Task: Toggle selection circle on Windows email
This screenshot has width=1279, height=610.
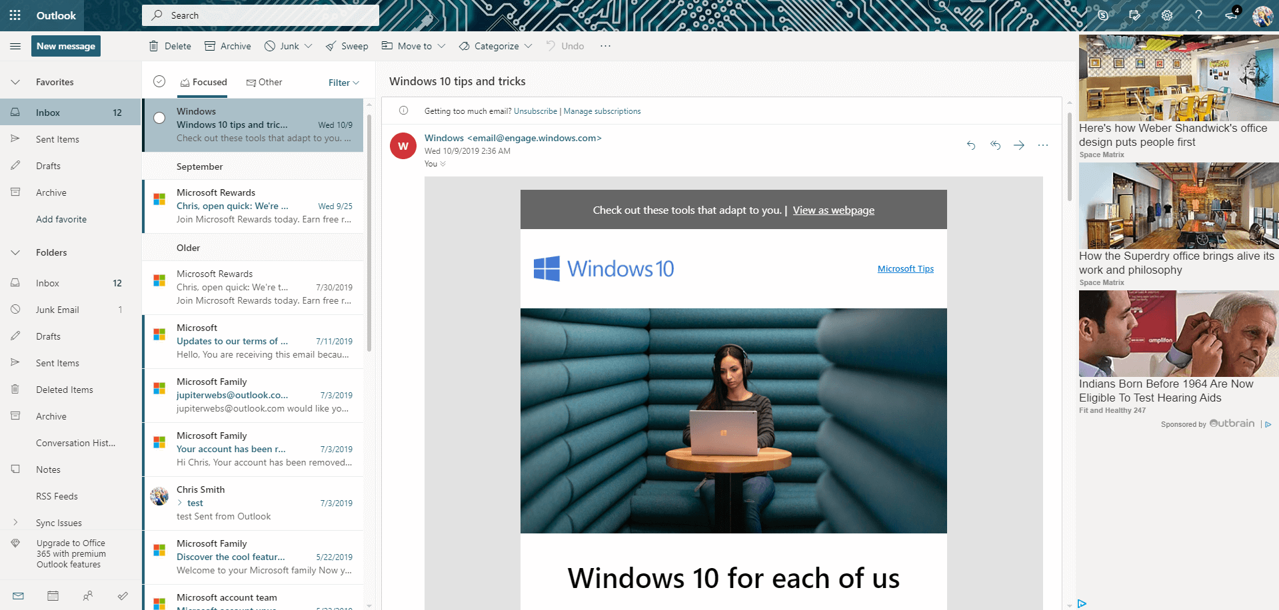Action: 159,118
